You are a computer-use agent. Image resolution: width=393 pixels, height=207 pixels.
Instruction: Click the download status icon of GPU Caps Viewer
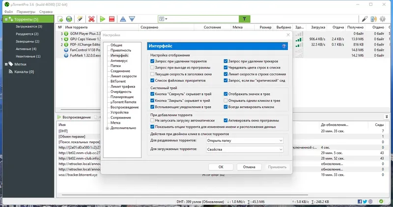(66, 39)
